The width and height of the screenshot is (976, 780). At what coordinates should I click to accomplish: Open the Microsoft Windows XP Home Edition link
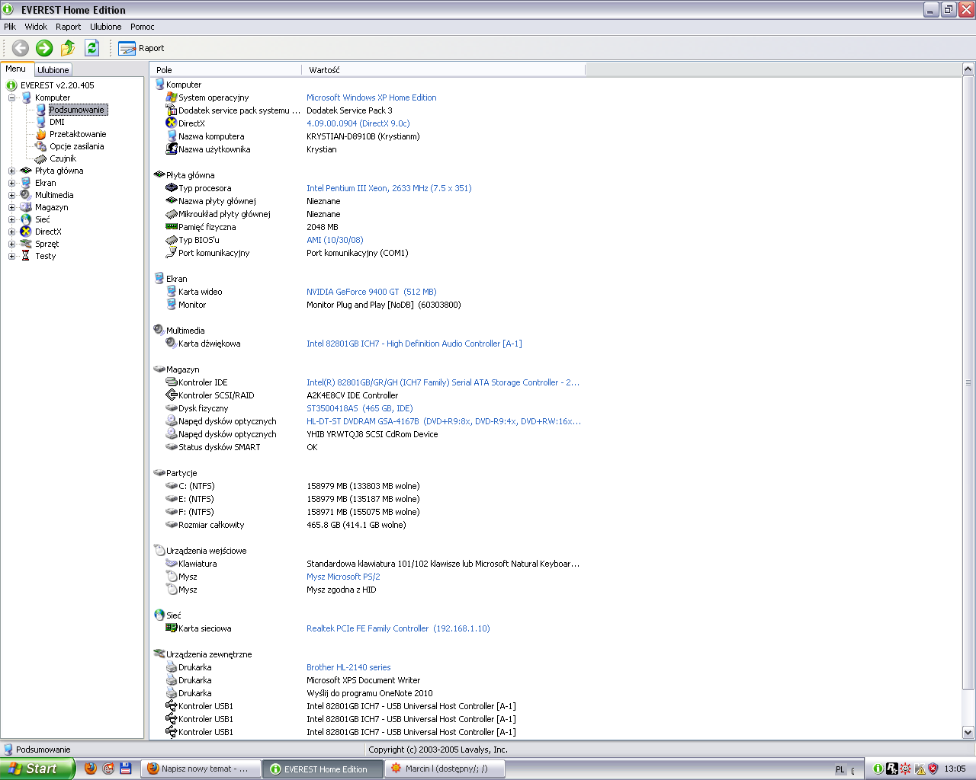(x=371, y=97)
